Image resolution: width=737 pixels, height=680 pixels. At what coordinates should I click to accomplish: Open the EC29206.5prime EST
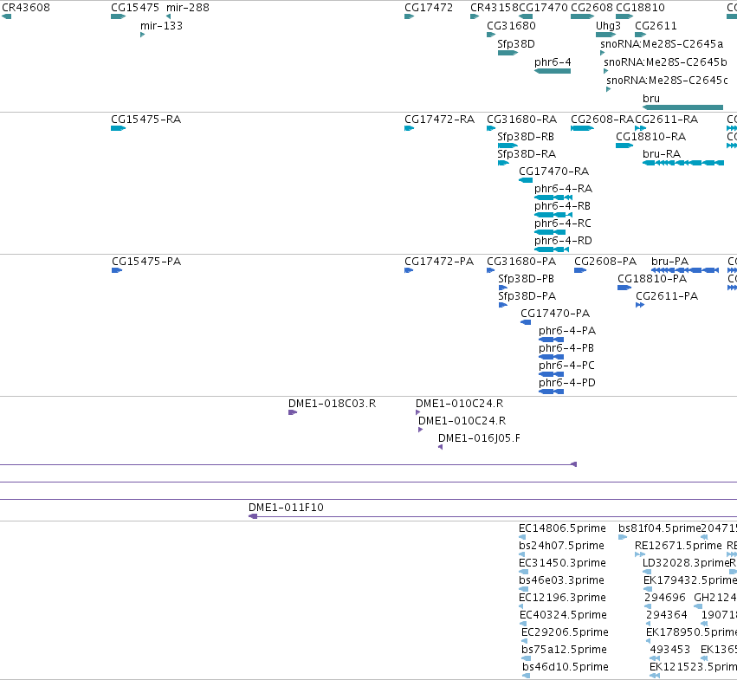525,641
